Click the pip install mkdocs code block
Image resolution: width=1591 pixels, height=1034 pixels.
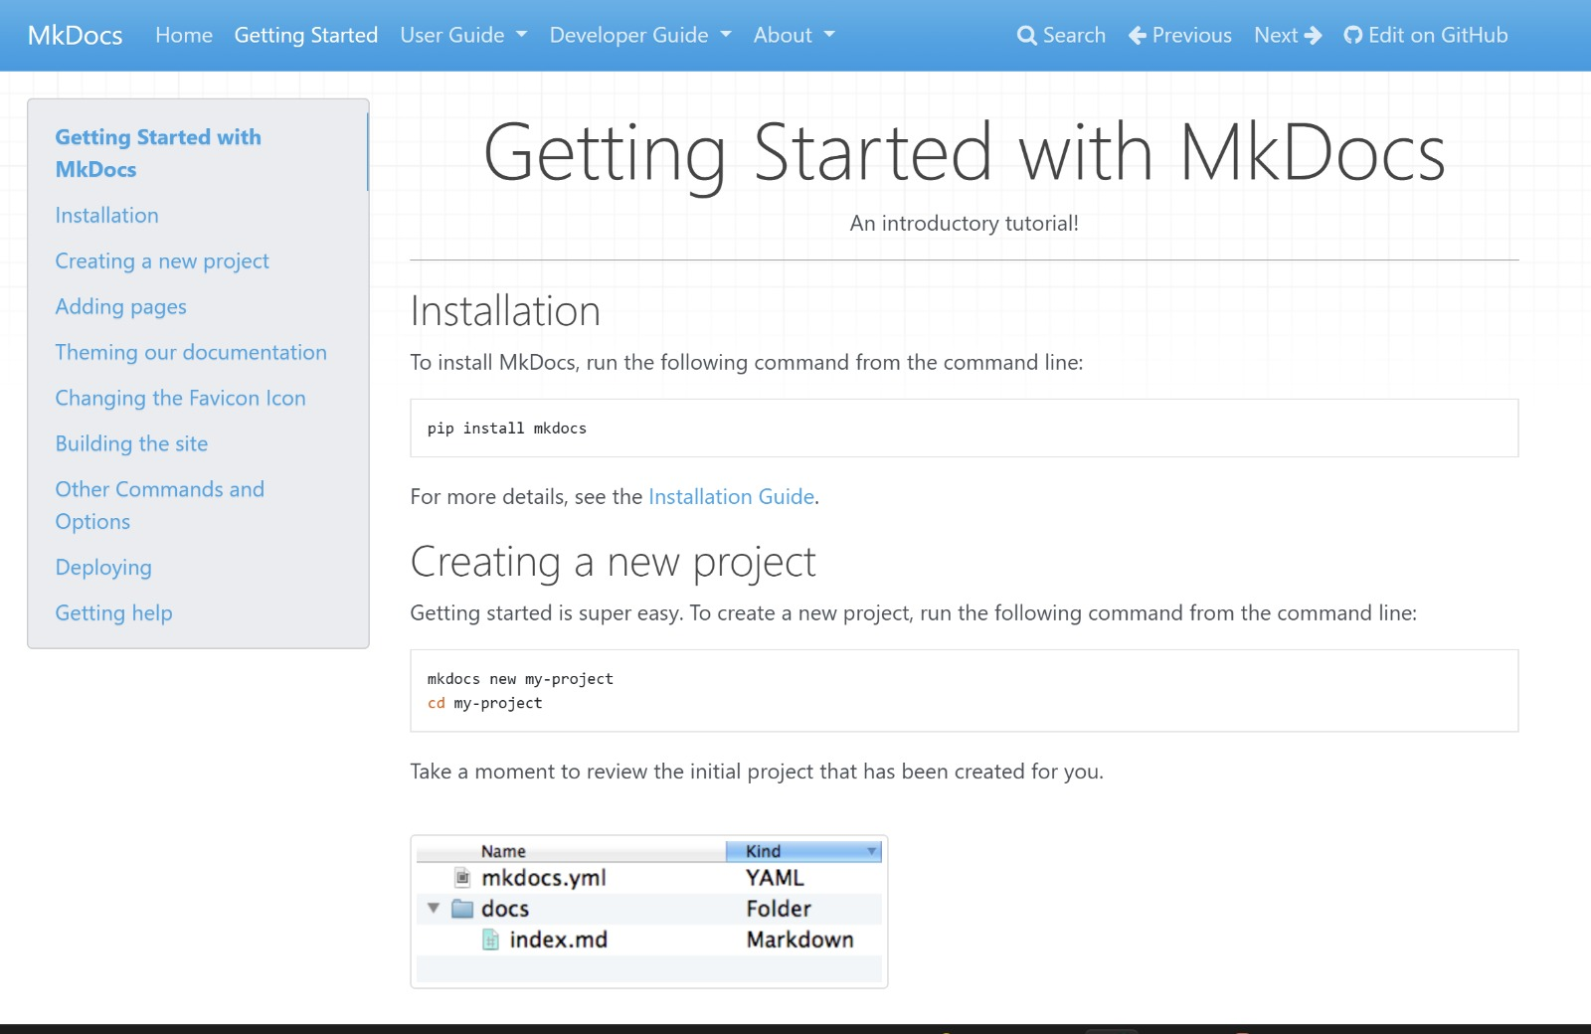tap(963, 429)
